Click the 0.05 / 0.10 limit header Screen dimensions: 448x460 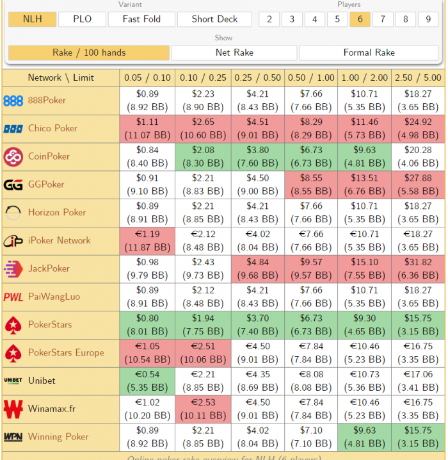click(147, 78)
